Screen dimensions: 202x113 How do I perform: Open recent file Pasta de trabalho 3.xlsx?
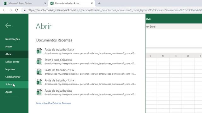(59, 50)
